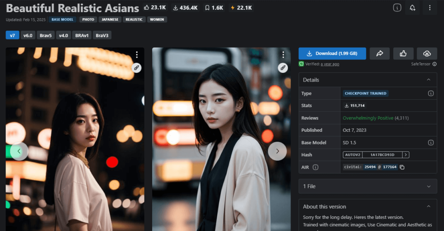Click the JAPANESE tag chip
The height and width of the screenshot is (231, 444).
coord(110,20)
